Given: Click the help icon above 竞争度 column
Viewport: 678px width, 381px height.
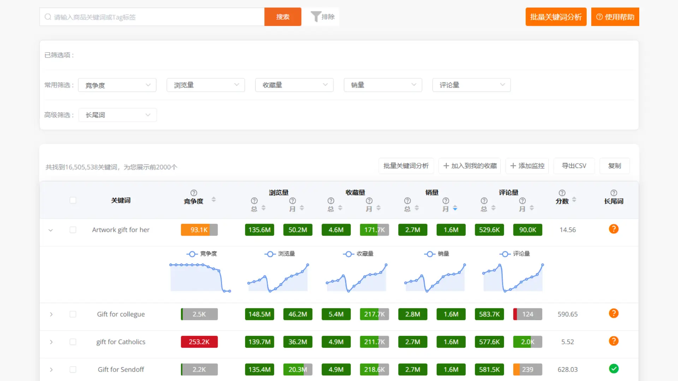Looking at the screenshot, I should (x=194, y=193).
